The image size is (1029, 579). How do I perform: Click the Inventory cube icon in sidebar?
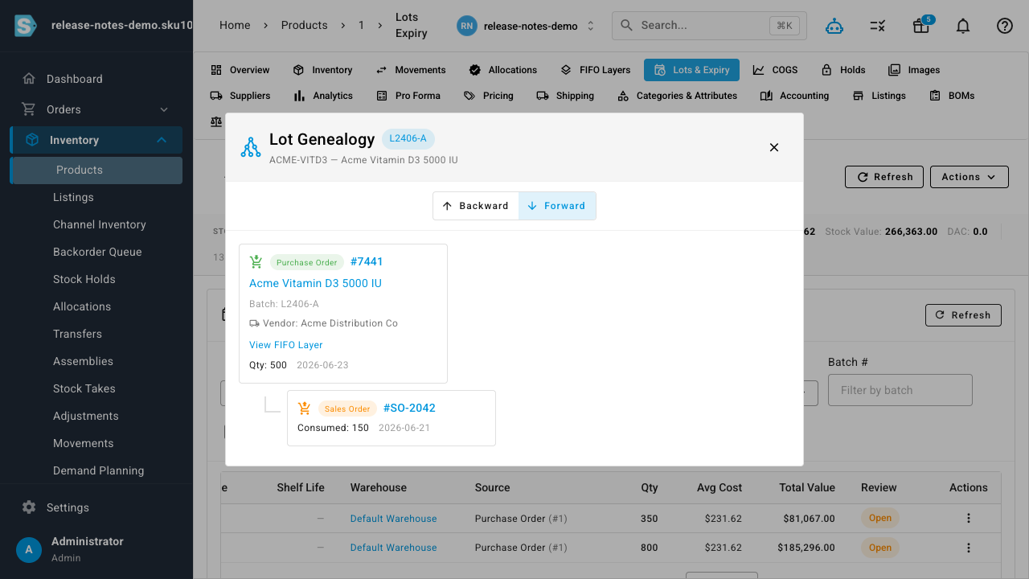click(x=32, y=140)
